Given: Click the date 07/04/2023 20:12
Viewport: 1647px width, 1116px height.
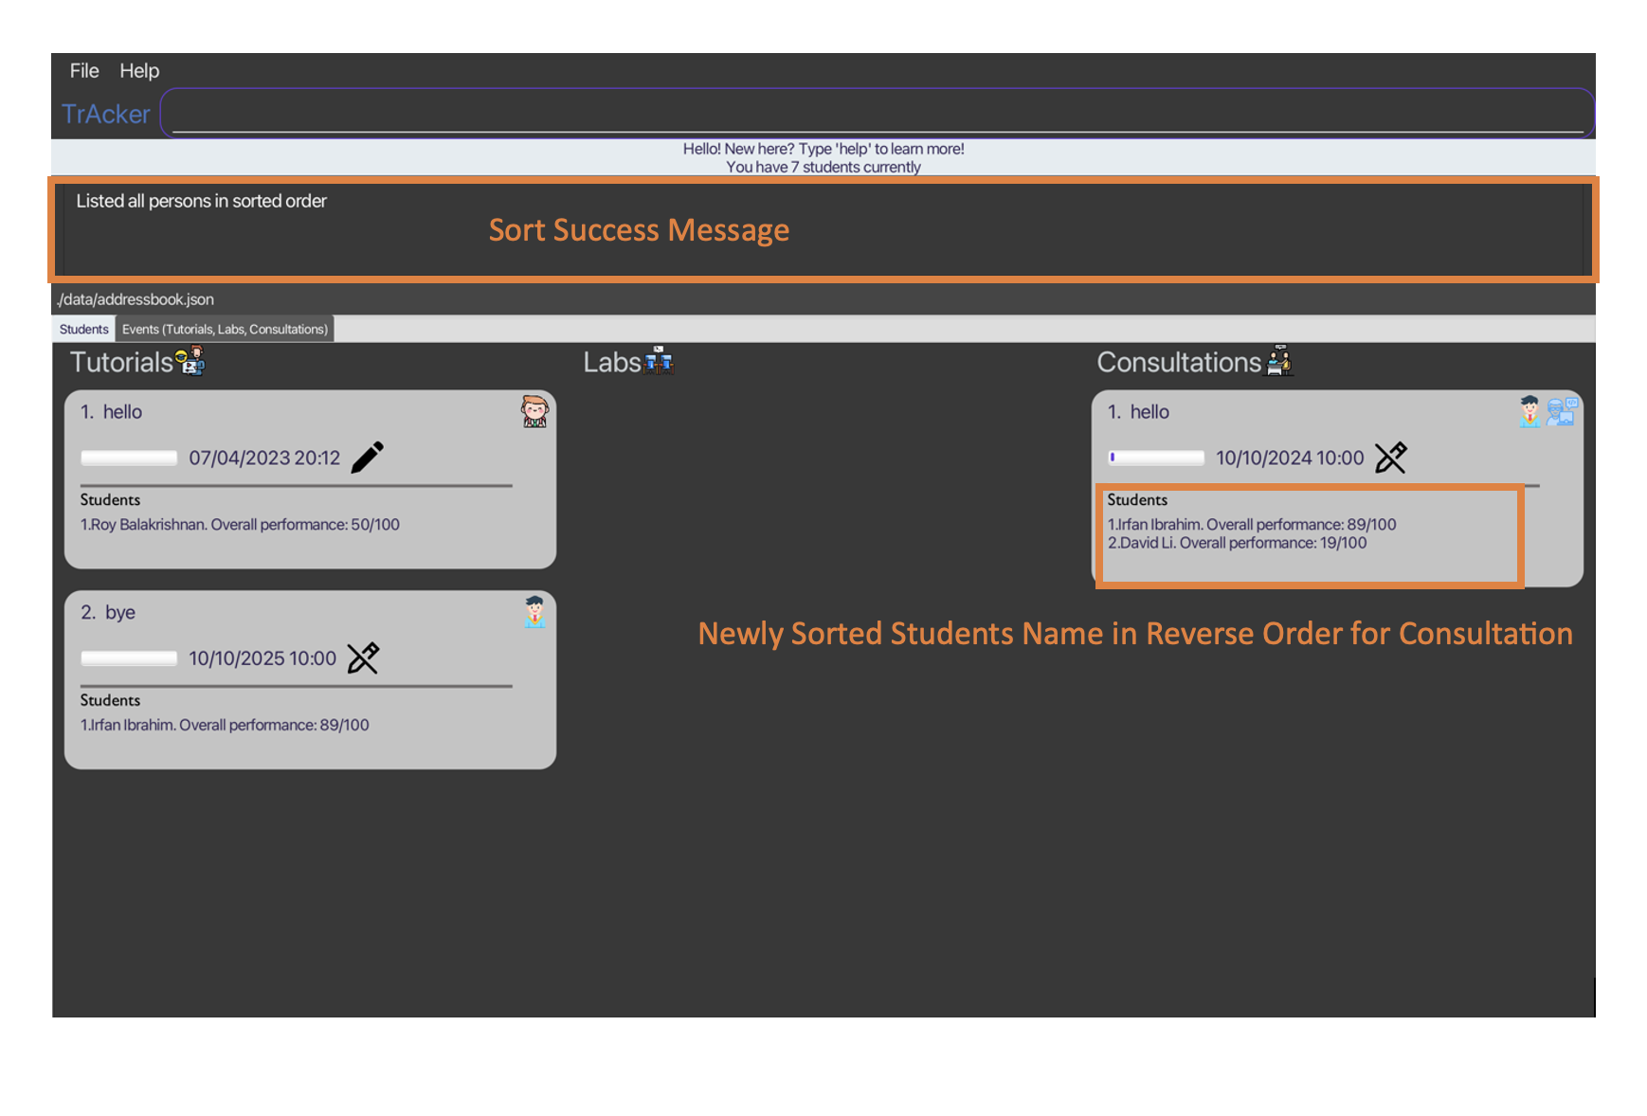Looking at the screenshot, I should (x=264, y=459).
